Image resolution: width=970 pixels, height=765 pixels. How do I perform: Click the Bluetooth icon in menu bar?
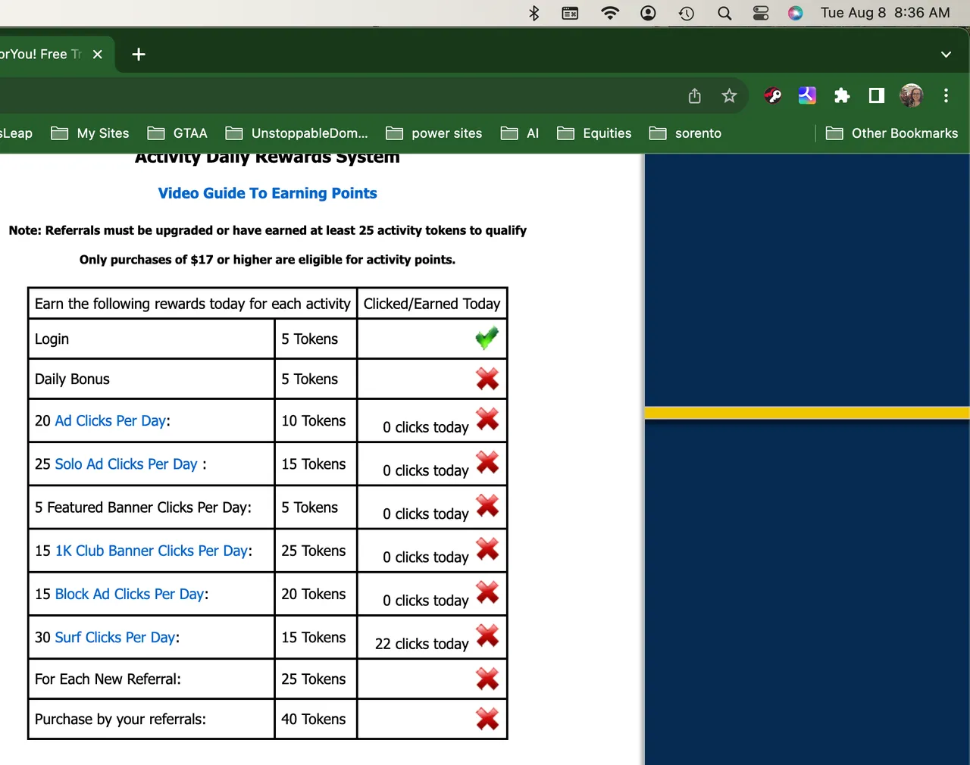[x=534, y=13]
